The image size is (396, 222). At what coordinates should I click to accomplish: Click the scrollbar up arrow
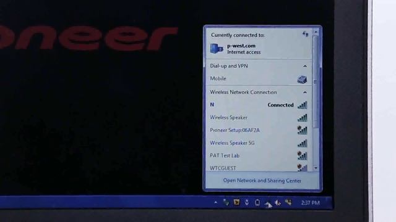(x=316, y=32)
